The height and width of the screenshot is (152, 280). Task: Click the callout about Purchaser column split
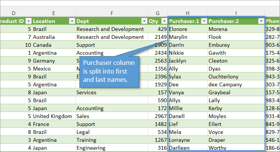click(x=107, y=71)
